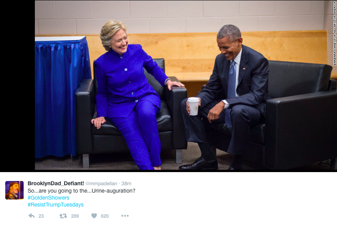Screen dimensions: 337x227
Task: Like the tweet with the heart icon
Action: 94,216
